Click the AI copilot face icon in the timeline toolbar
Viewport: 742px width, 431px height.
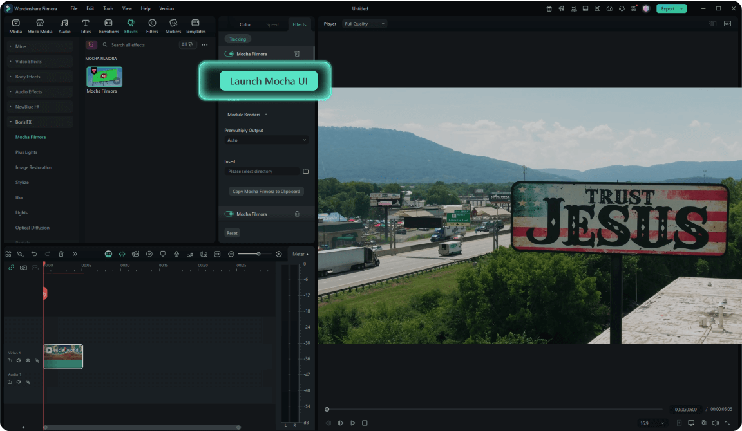tap(108, 254)
